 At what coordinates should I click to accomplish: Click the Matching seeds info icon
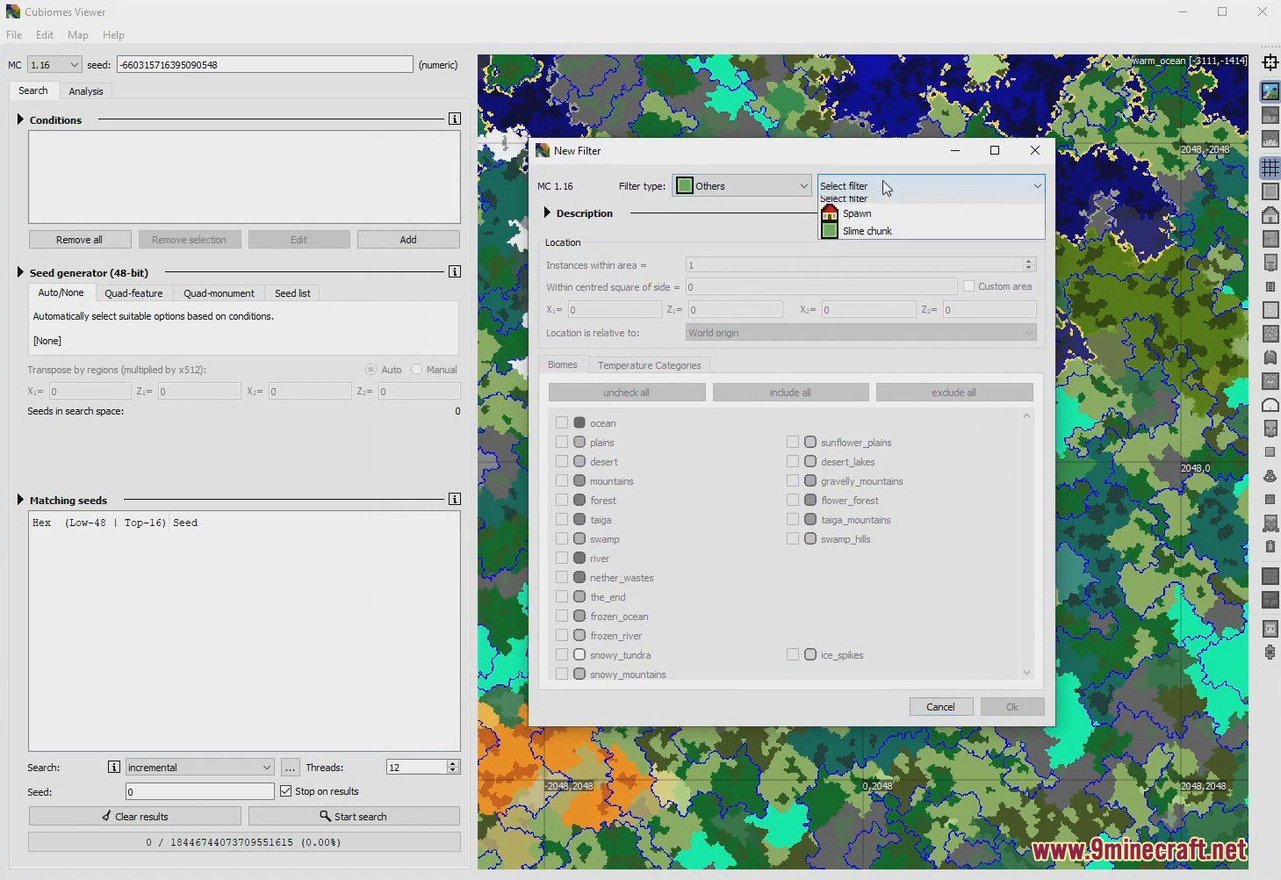click(454, 498)
